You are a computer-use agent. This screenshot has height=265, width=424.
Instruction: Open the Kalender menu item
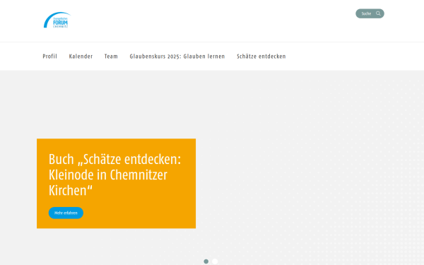click(81, 57)
